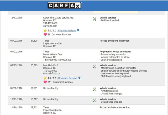
Task: Click verified badge next to 81 Verified Reviews
Action: click(x=79, y=78)
